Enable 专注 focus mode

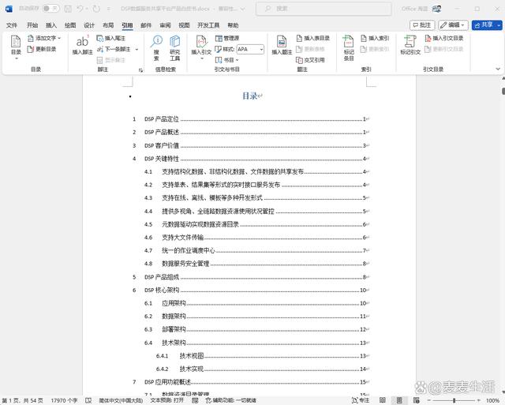click(x=361, y=400)
